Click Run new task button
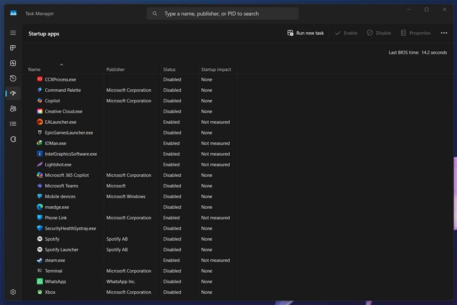This screenshot has height=305, width=457. point(305,33)
